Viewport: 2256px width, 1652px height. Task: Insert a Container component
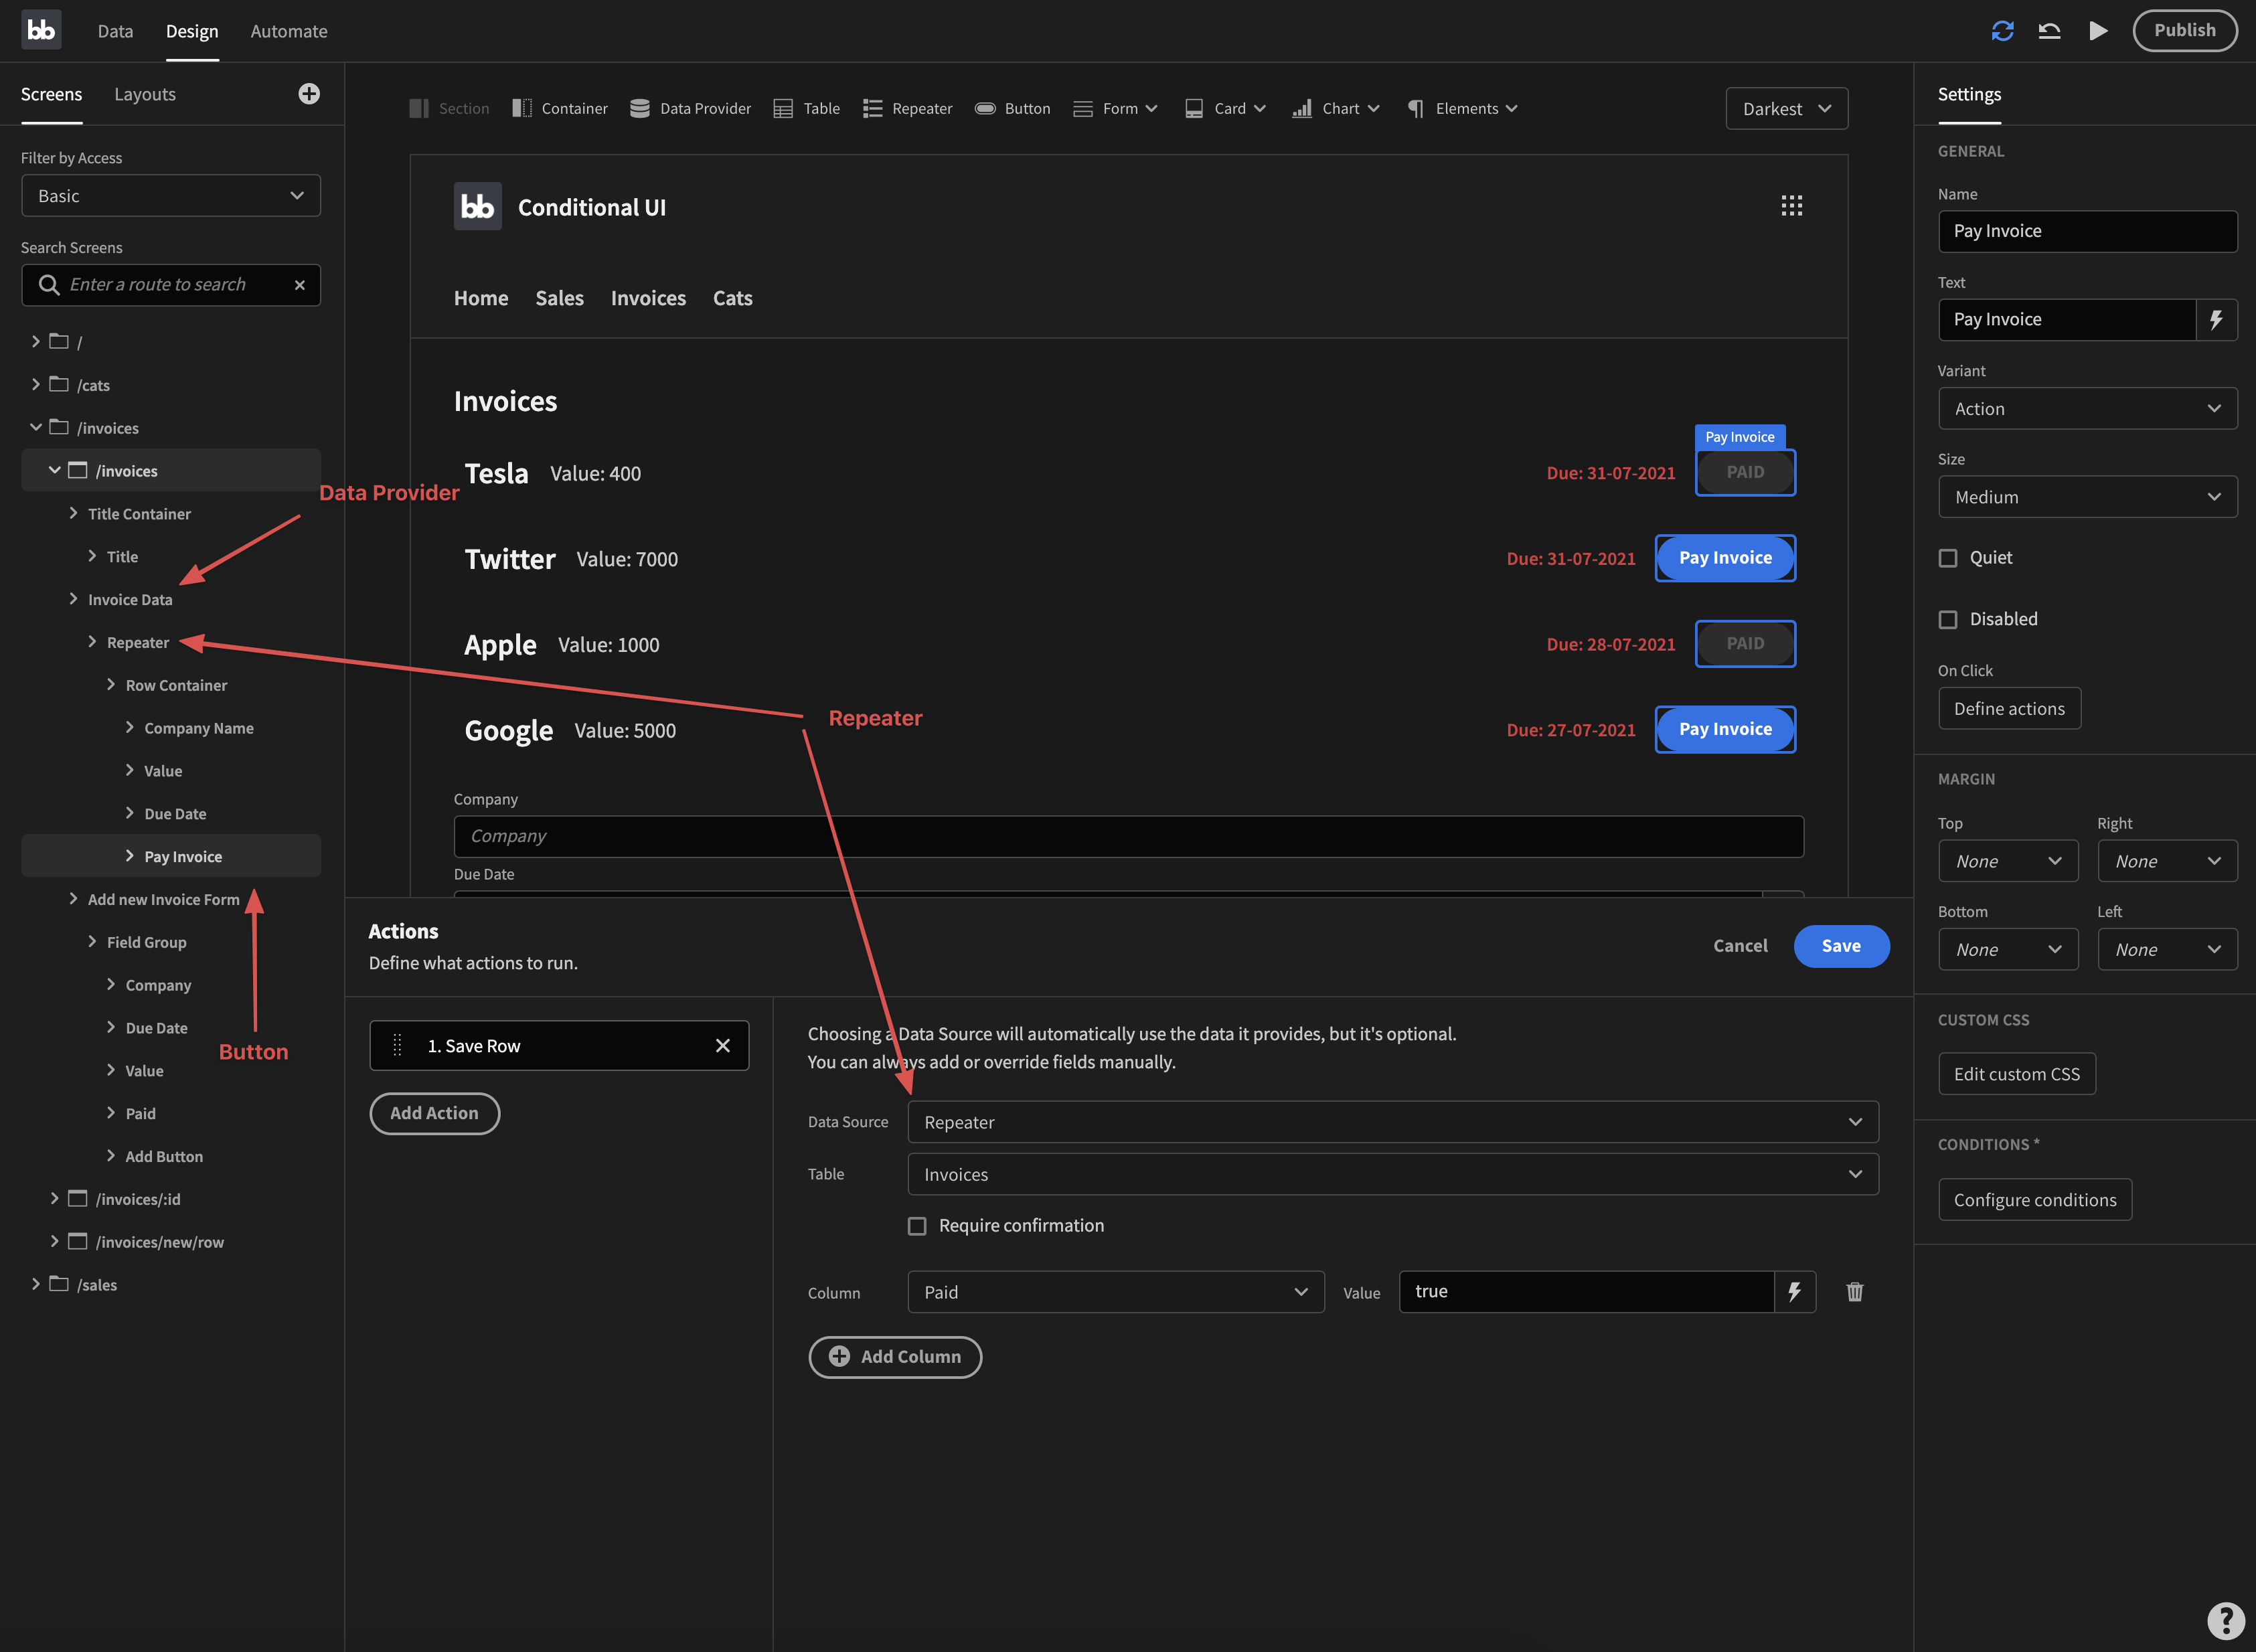[x=560, y=108]
